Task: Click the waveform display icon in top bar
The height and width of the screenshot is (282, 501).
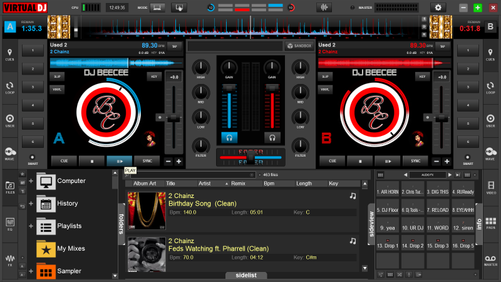Action: point(324,8)
